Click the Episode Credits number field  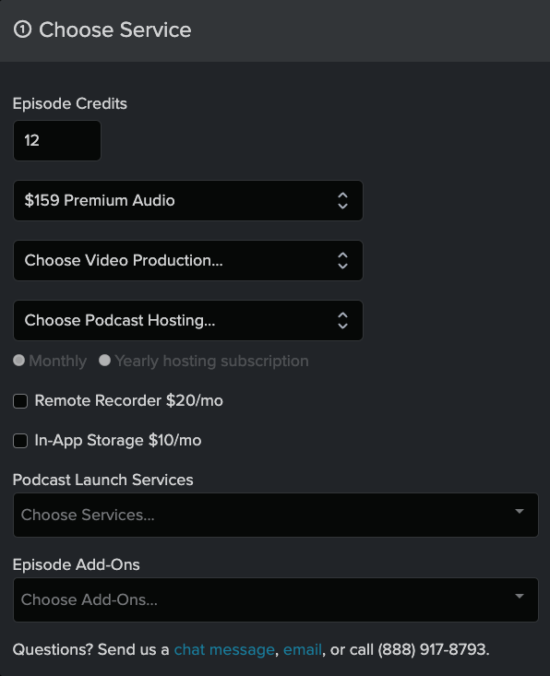(57, 140)
